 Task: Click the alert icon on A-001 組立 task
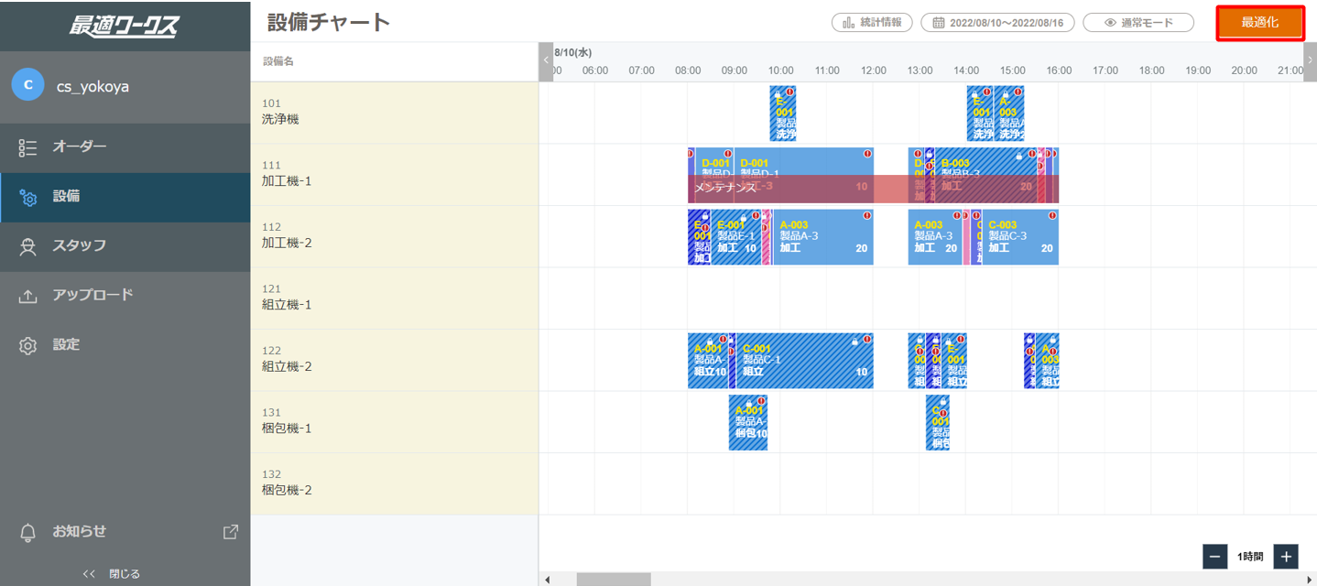coord(722,339)
